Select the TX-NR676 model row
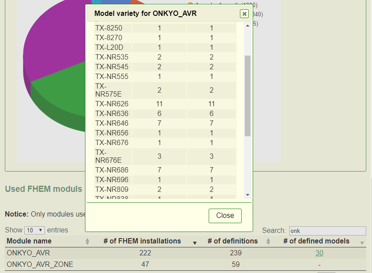 pos(165,143)
